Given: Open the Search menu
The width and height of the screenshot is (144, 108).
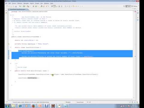Looking at the screenshot, I should pyautogui.click(x=32, y=3).
